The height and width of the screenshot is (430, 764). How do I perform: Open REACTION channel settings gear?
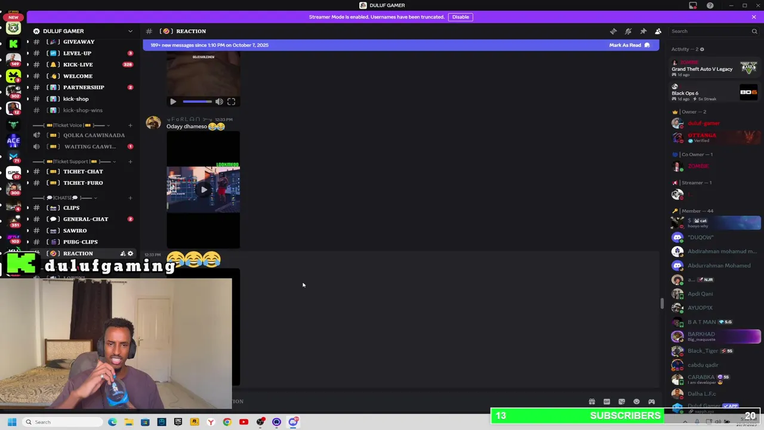point(130,253)
